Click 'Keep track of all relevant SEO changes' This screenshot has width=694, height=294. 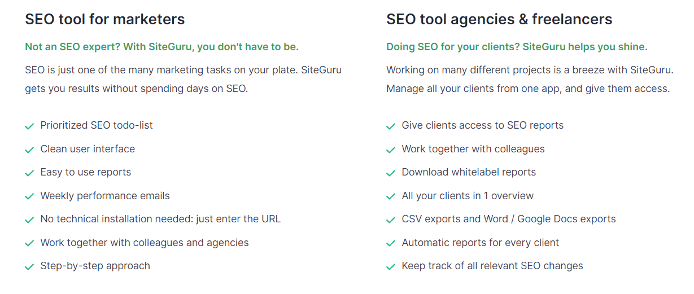point(492,266)
